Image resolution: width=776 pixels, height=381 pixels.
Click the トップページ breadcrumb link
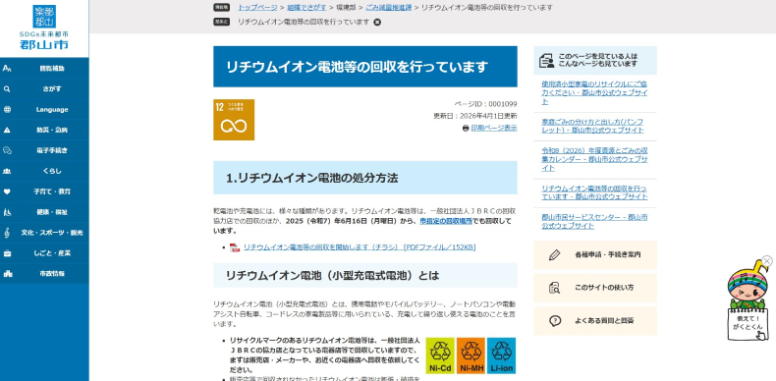click(257, 8)
